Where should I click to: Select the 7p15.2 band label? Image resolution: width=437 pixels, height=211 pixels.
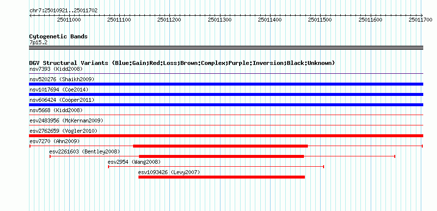pos(38,43)
